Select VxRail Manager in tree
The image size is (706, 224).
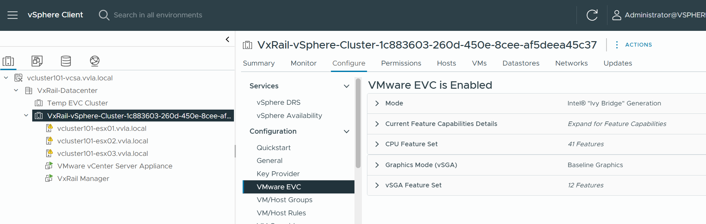[x=83, y=178]
